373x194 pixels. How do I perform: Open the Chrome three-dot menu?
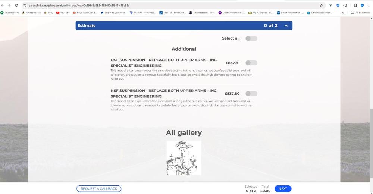coord(369,5)
